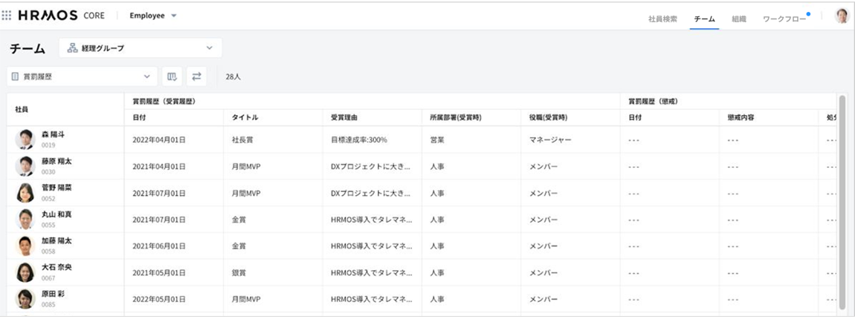Image resolution: width=855 pixels, height=319 pixels.
Task: Switch to the 組織 tab
Action: pyautogui.click(x=738, y=19)
